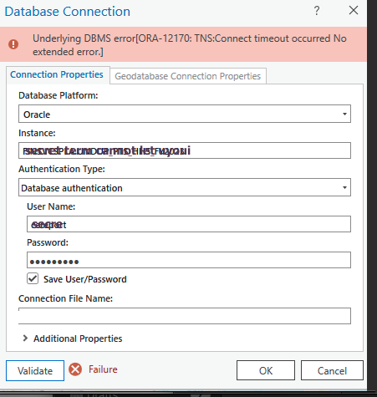This screenshot has height=397, width=377.
Task: Click the ORA-12170 error message text
Action: click(190, 45)
